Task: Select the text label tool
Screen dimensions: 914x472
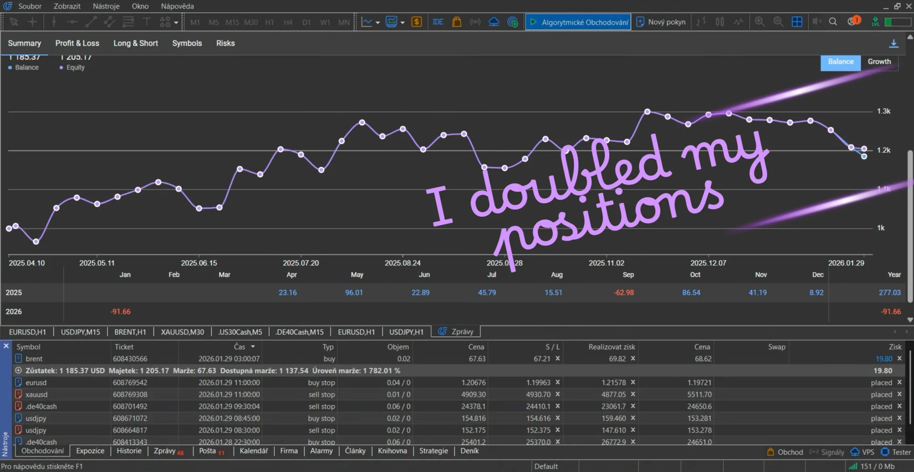Action: [147, 22]
